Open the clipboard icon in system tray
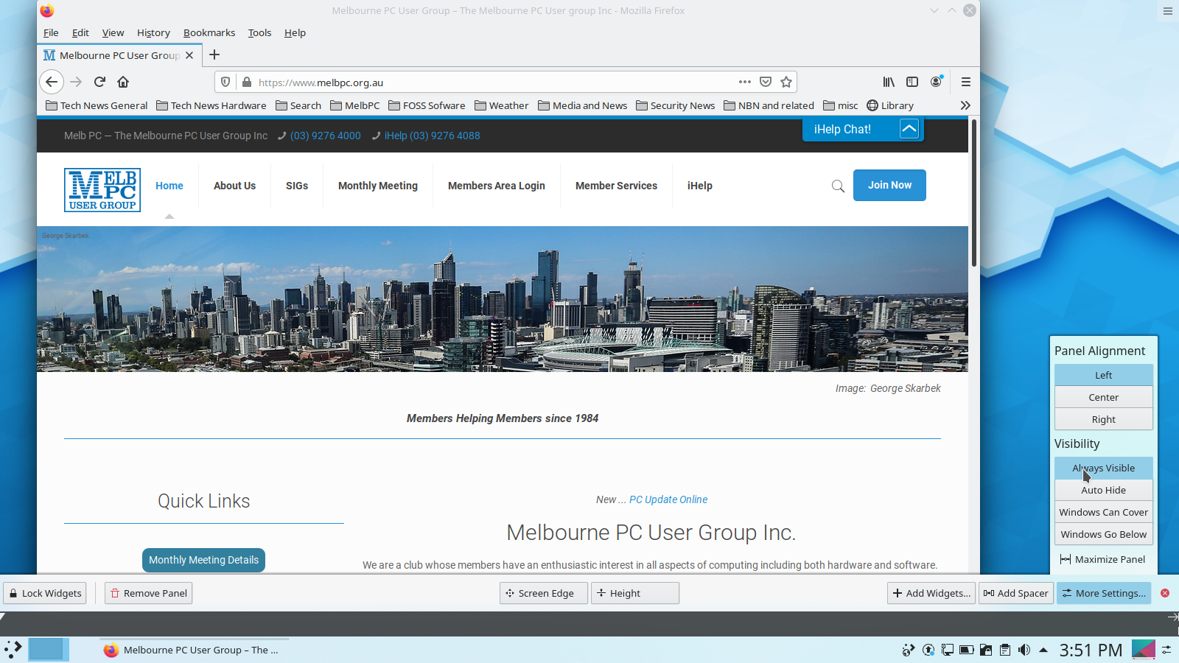The width and height of the screenshot is (1179, 663). (x=1005, y=650)
